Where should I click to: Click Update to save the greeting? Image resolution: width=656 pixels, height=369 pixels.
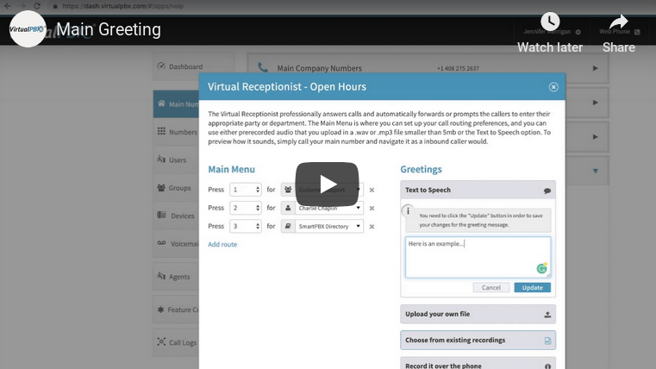[532, 287]
